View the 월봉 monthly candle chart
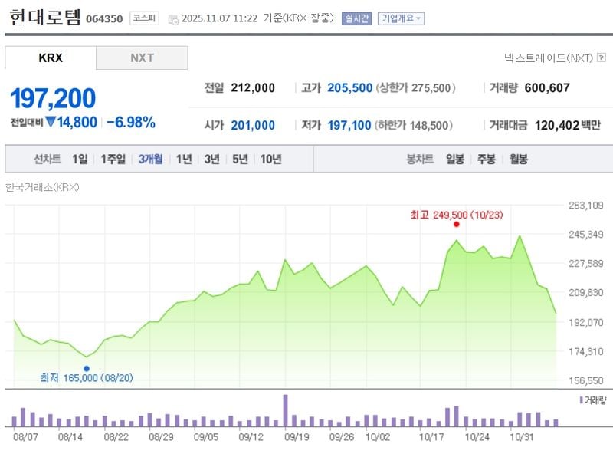Screen dimensions: 613x454 (x=518, y=160)
